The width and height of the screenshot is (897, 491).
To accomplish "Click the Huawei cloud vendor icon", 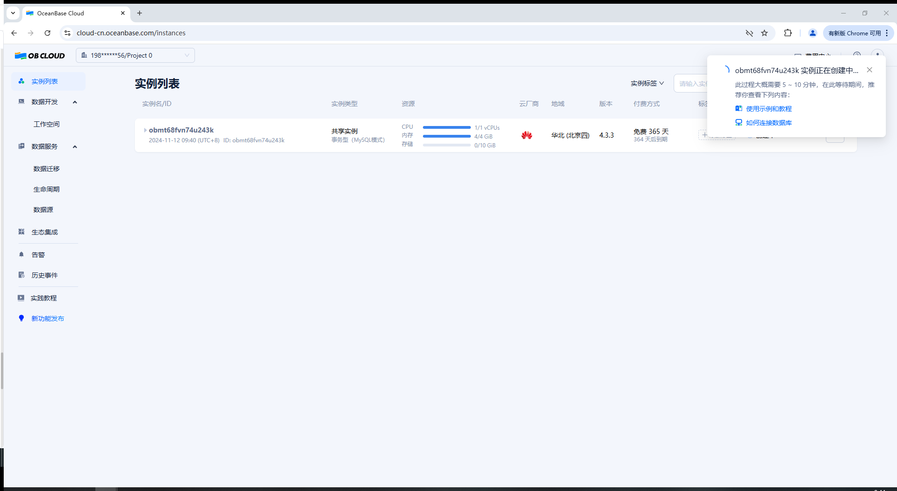I will tap(527, 135).
